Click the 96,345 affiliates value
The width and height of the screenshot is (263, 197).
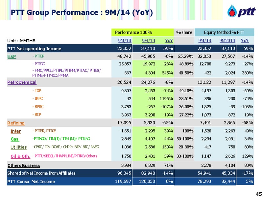pyautogui.click(x=124, y=173)
